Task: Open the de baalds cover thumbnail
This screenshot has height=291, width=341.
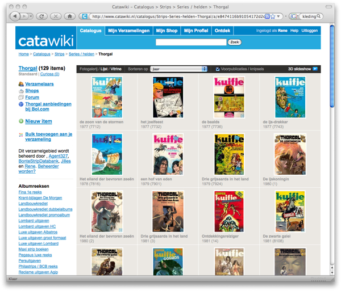Action: click(229, 97)
